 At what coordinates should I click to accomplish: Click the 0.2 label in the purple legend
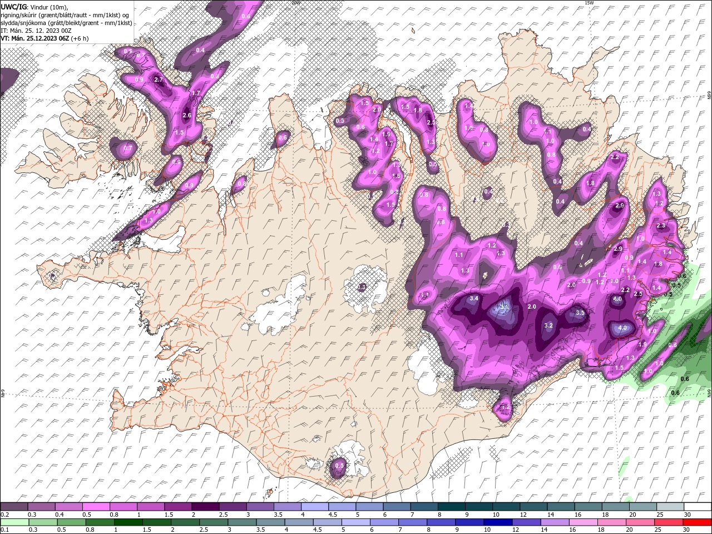tap(4, 515)
